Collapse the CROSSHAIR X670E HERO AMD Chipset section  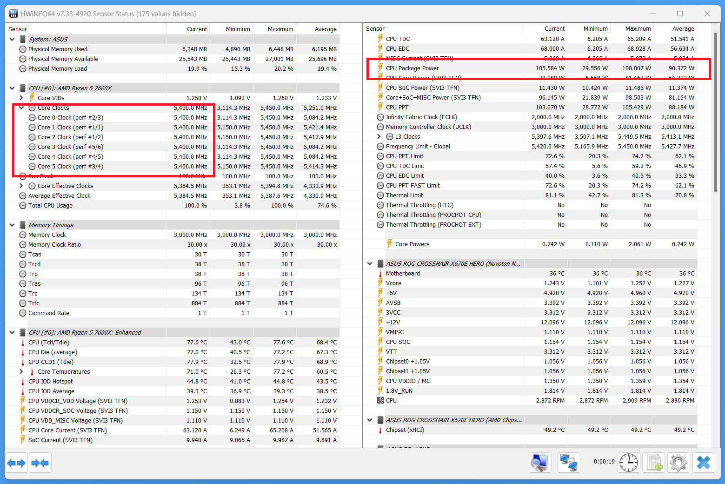click(370, 420)
